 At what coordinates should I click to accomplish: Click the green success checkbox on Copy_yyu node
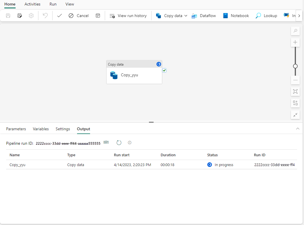[x=164, y=70]
